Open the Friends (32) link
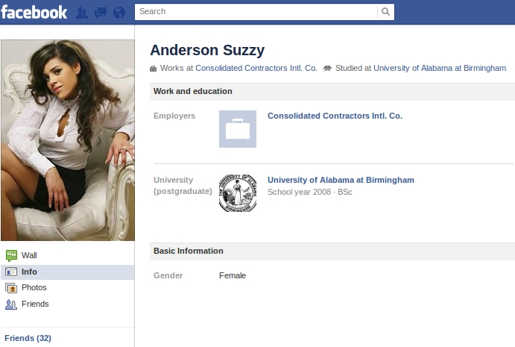Screen dimensions: 515x347 (x=28, y=338)
